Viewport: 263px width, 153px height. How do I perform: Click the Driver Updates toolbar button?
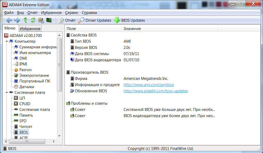click(x=95, y=20)
